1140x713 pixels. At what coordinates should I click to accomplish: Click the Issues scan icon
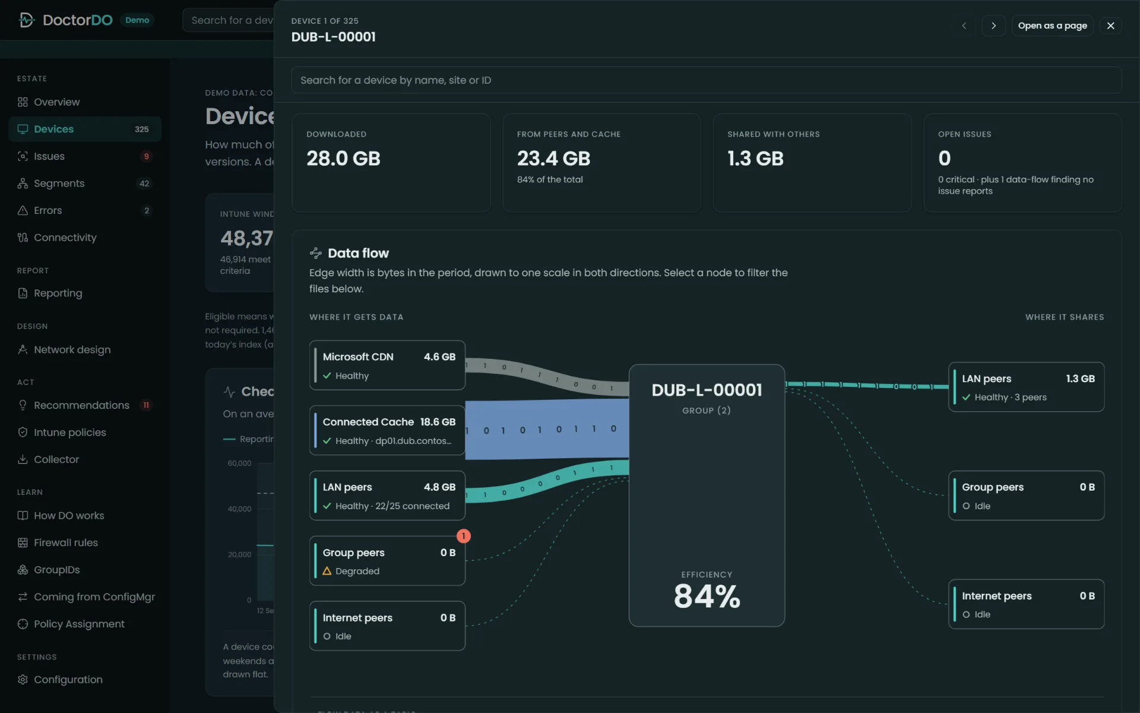[x=23, y=156]
